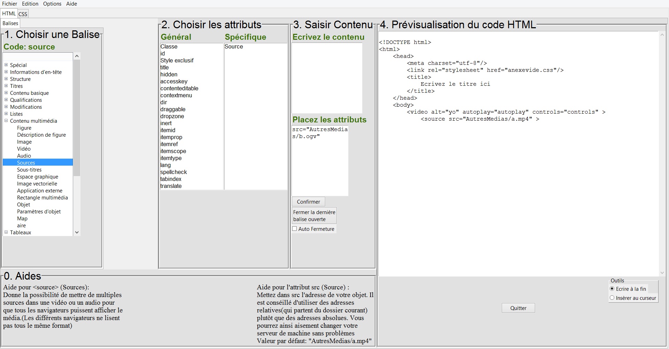Click Fermer la dernière balise ouverte

(x=313, y=215)
